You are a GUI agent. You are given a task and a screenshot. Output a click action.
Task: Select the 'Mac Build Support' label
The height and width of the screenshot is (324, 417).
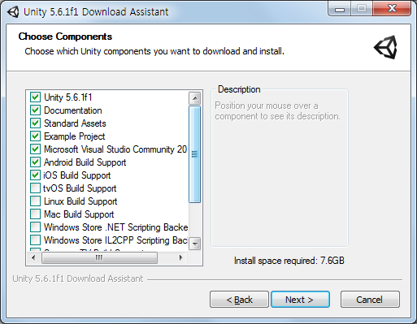click(79, 214)
